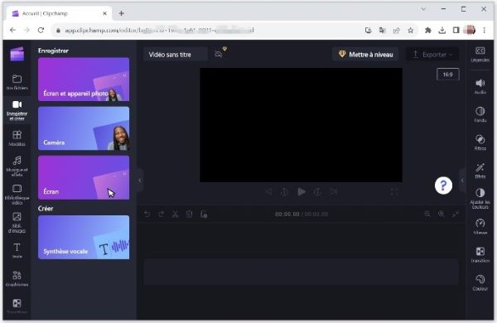Open the Transition panel on right sidebar

tap(480, 254)
